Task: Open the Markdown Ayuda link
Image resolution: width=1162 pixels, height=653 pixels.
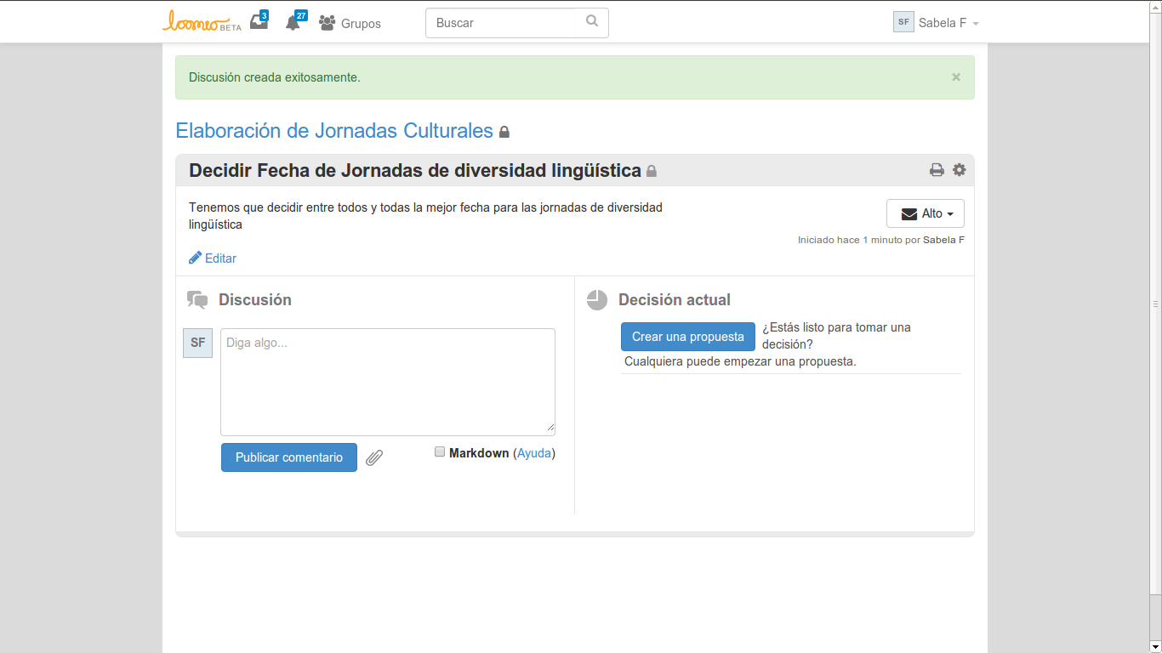Action: [534, 453]
